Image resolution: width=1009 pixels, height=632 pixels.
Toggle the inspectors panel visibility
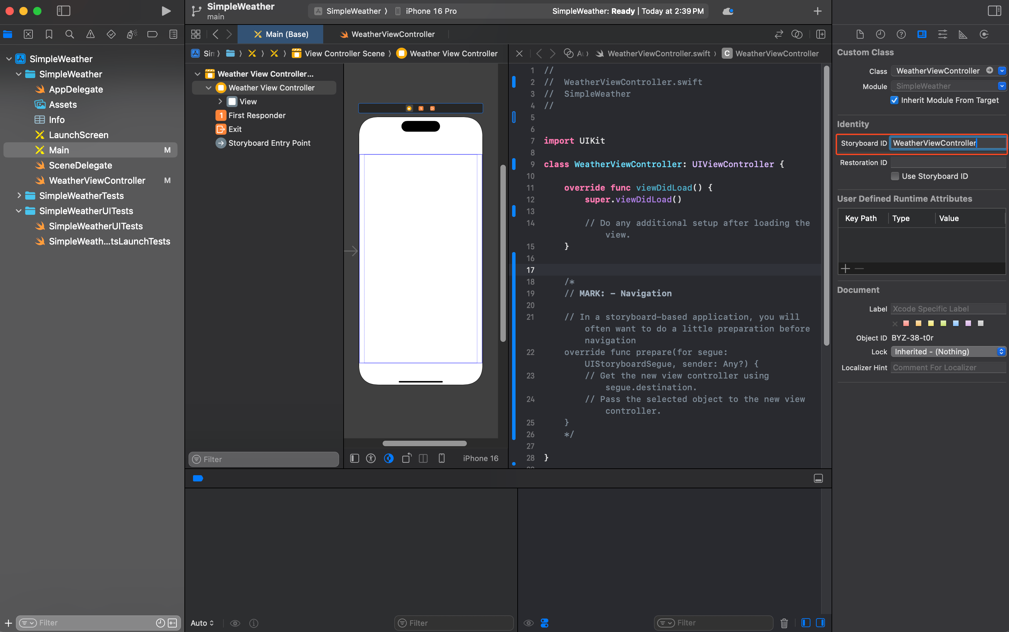994,11
